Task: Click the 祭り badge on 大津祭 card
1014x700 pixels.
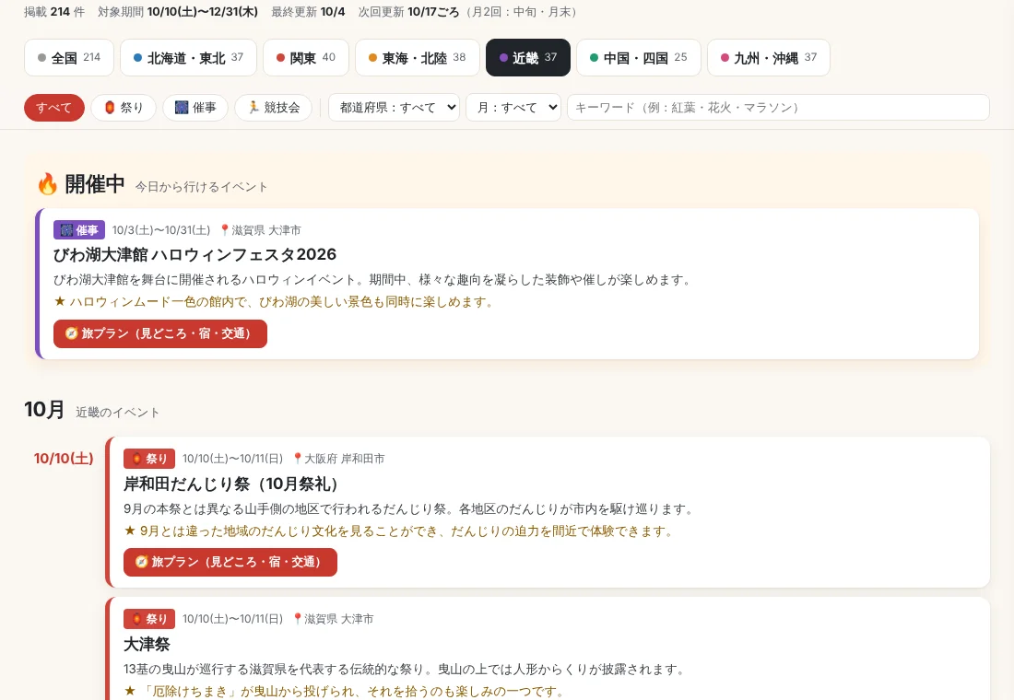Action: (x=149, y=619)
